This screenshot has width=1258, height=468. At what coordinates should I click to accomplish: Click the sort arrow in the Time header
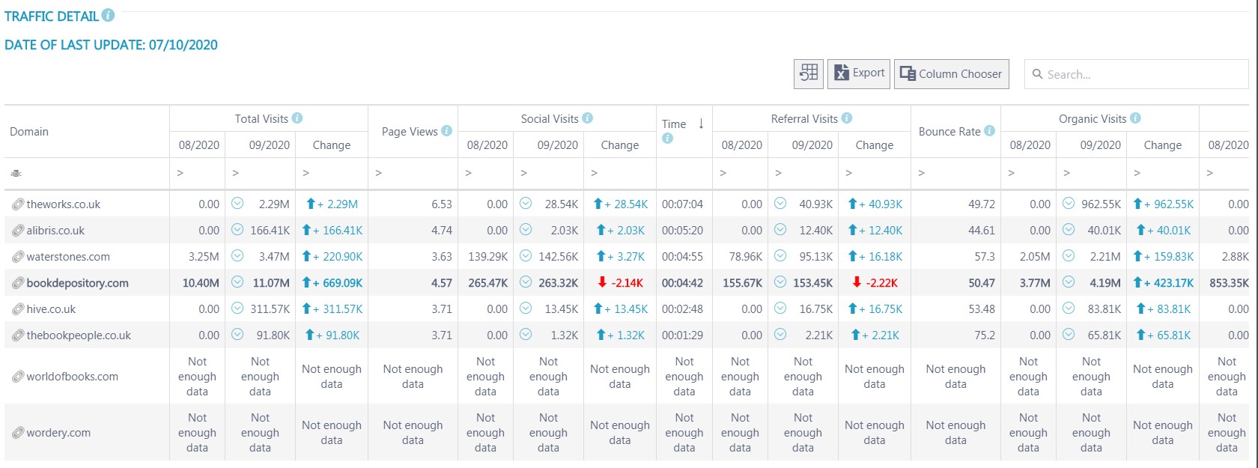pos(701,124)
